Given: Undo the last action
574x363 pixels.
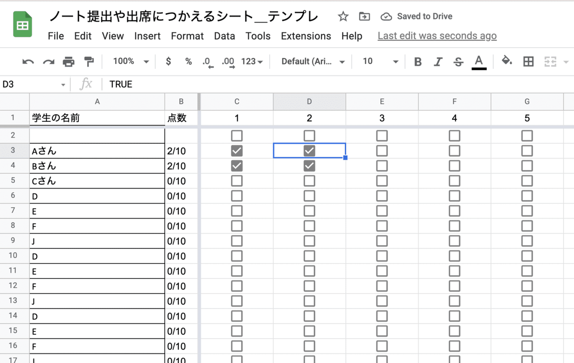Looking at the screenshot, I should (x=28, y=61).
